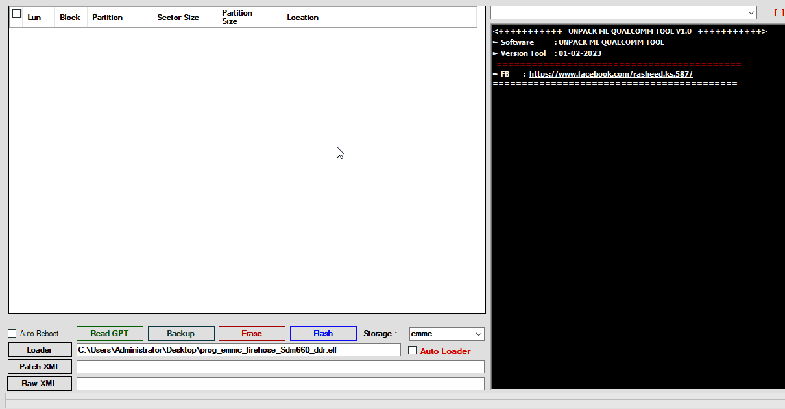Click the progress bar at the bottom
Image resolution: width=785 pixels, height=409 pixels.
click(x=395, y=401)
